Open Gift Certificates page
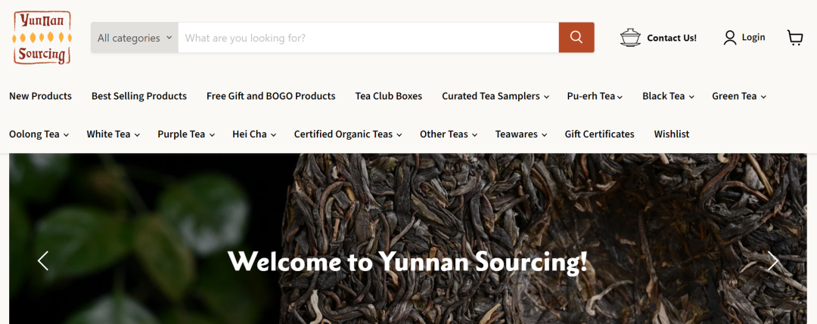Image resolution: width=817 pixels, height=324 pixels. point(599,134)
